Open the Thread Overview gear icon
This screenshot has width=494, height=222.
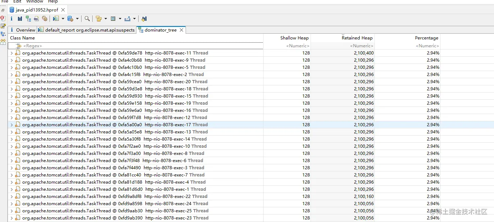(x=45, y=19)
